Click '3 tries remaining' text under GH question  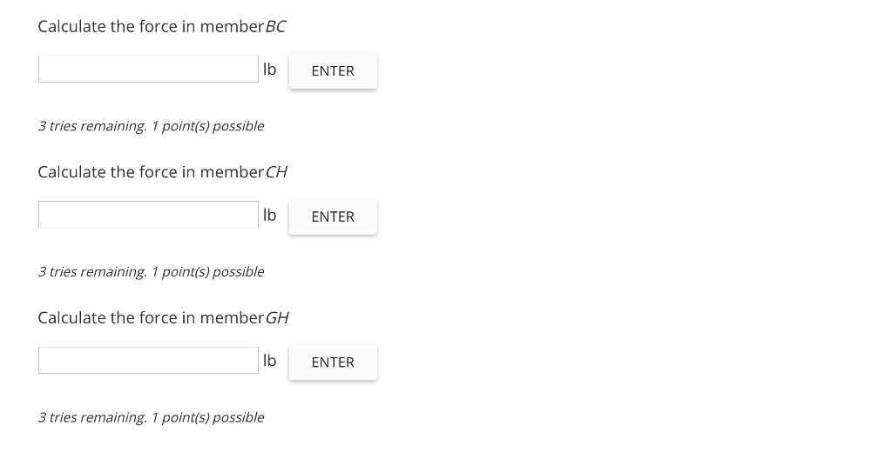tap(92, 417)
